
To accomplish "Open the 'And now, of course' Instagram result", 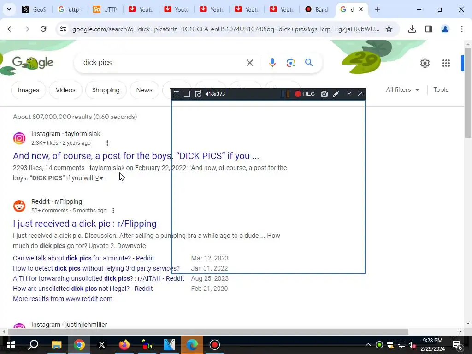I will pyautogui.click(x=136, y=156).
